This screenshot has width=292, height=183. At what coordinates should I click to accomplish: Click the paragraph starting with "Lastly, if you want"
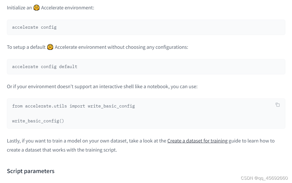[x=83, y=141]
